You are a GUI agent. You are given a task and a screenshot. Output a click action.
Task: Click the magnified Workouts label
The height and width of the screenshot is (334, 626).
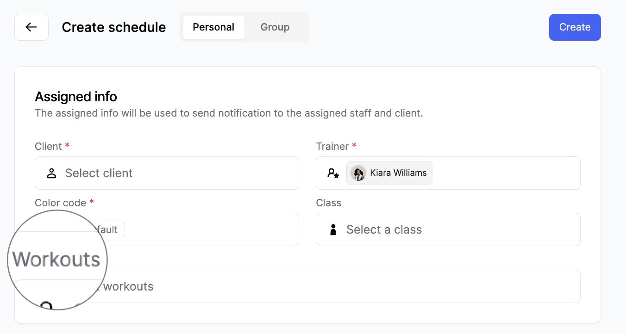tap(56, 260)
